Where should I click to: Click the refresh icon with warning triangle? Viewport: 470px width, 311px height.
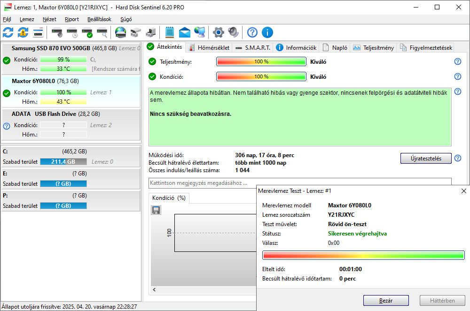[x=23, y=32]
